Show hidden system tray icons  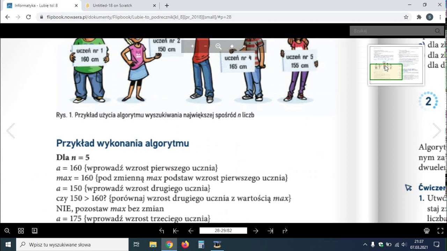(x=365, y=244)
